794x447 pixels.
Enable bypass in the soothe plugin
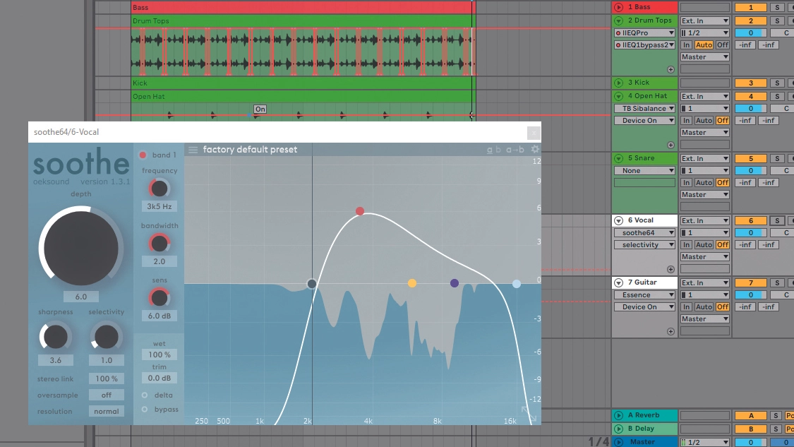(x=145, y=409)
